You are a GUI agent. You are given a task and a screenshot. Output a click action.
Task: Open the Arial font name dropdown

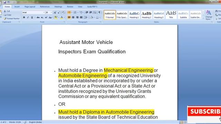click(44, 12)
